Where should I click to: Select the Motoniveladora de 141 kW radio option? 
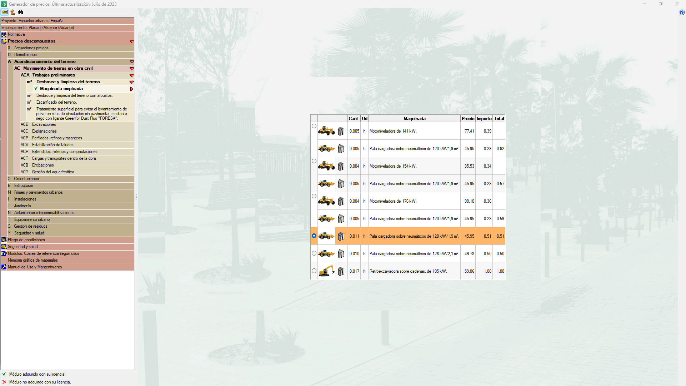[314, 126]
